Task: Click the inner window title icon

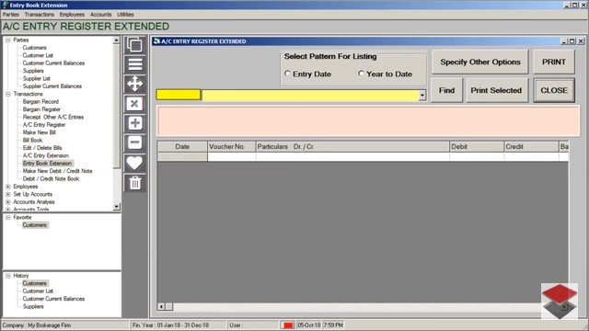Action: [156, 41]
